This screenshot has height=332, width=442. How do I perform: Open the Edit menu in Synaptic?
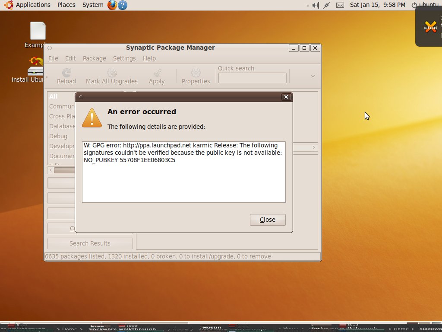(x=70, y=58)
